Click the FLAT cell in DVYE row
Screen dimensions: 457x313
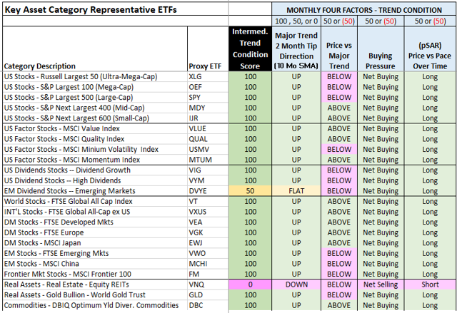tap(296, 191)
